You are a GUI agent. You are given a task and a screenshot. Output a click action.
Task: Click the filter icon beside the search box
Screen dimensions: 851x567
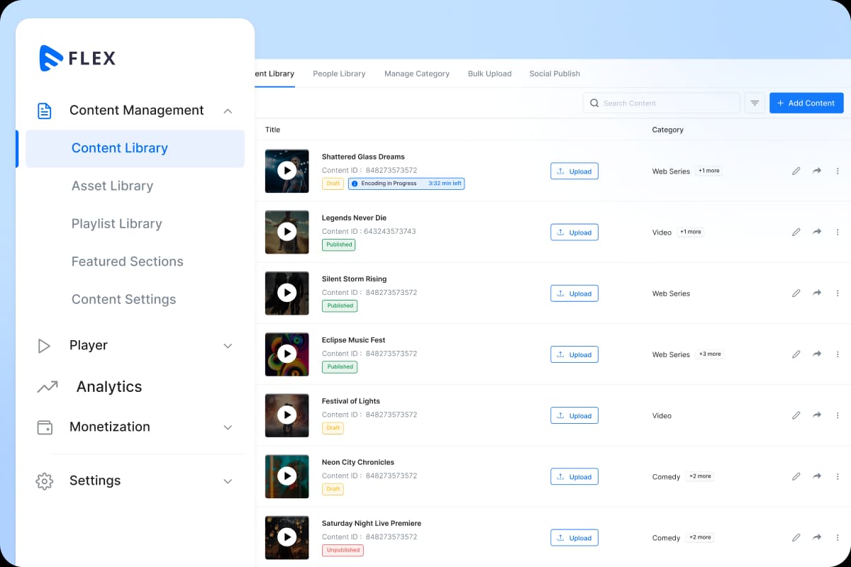coord(755,103)
